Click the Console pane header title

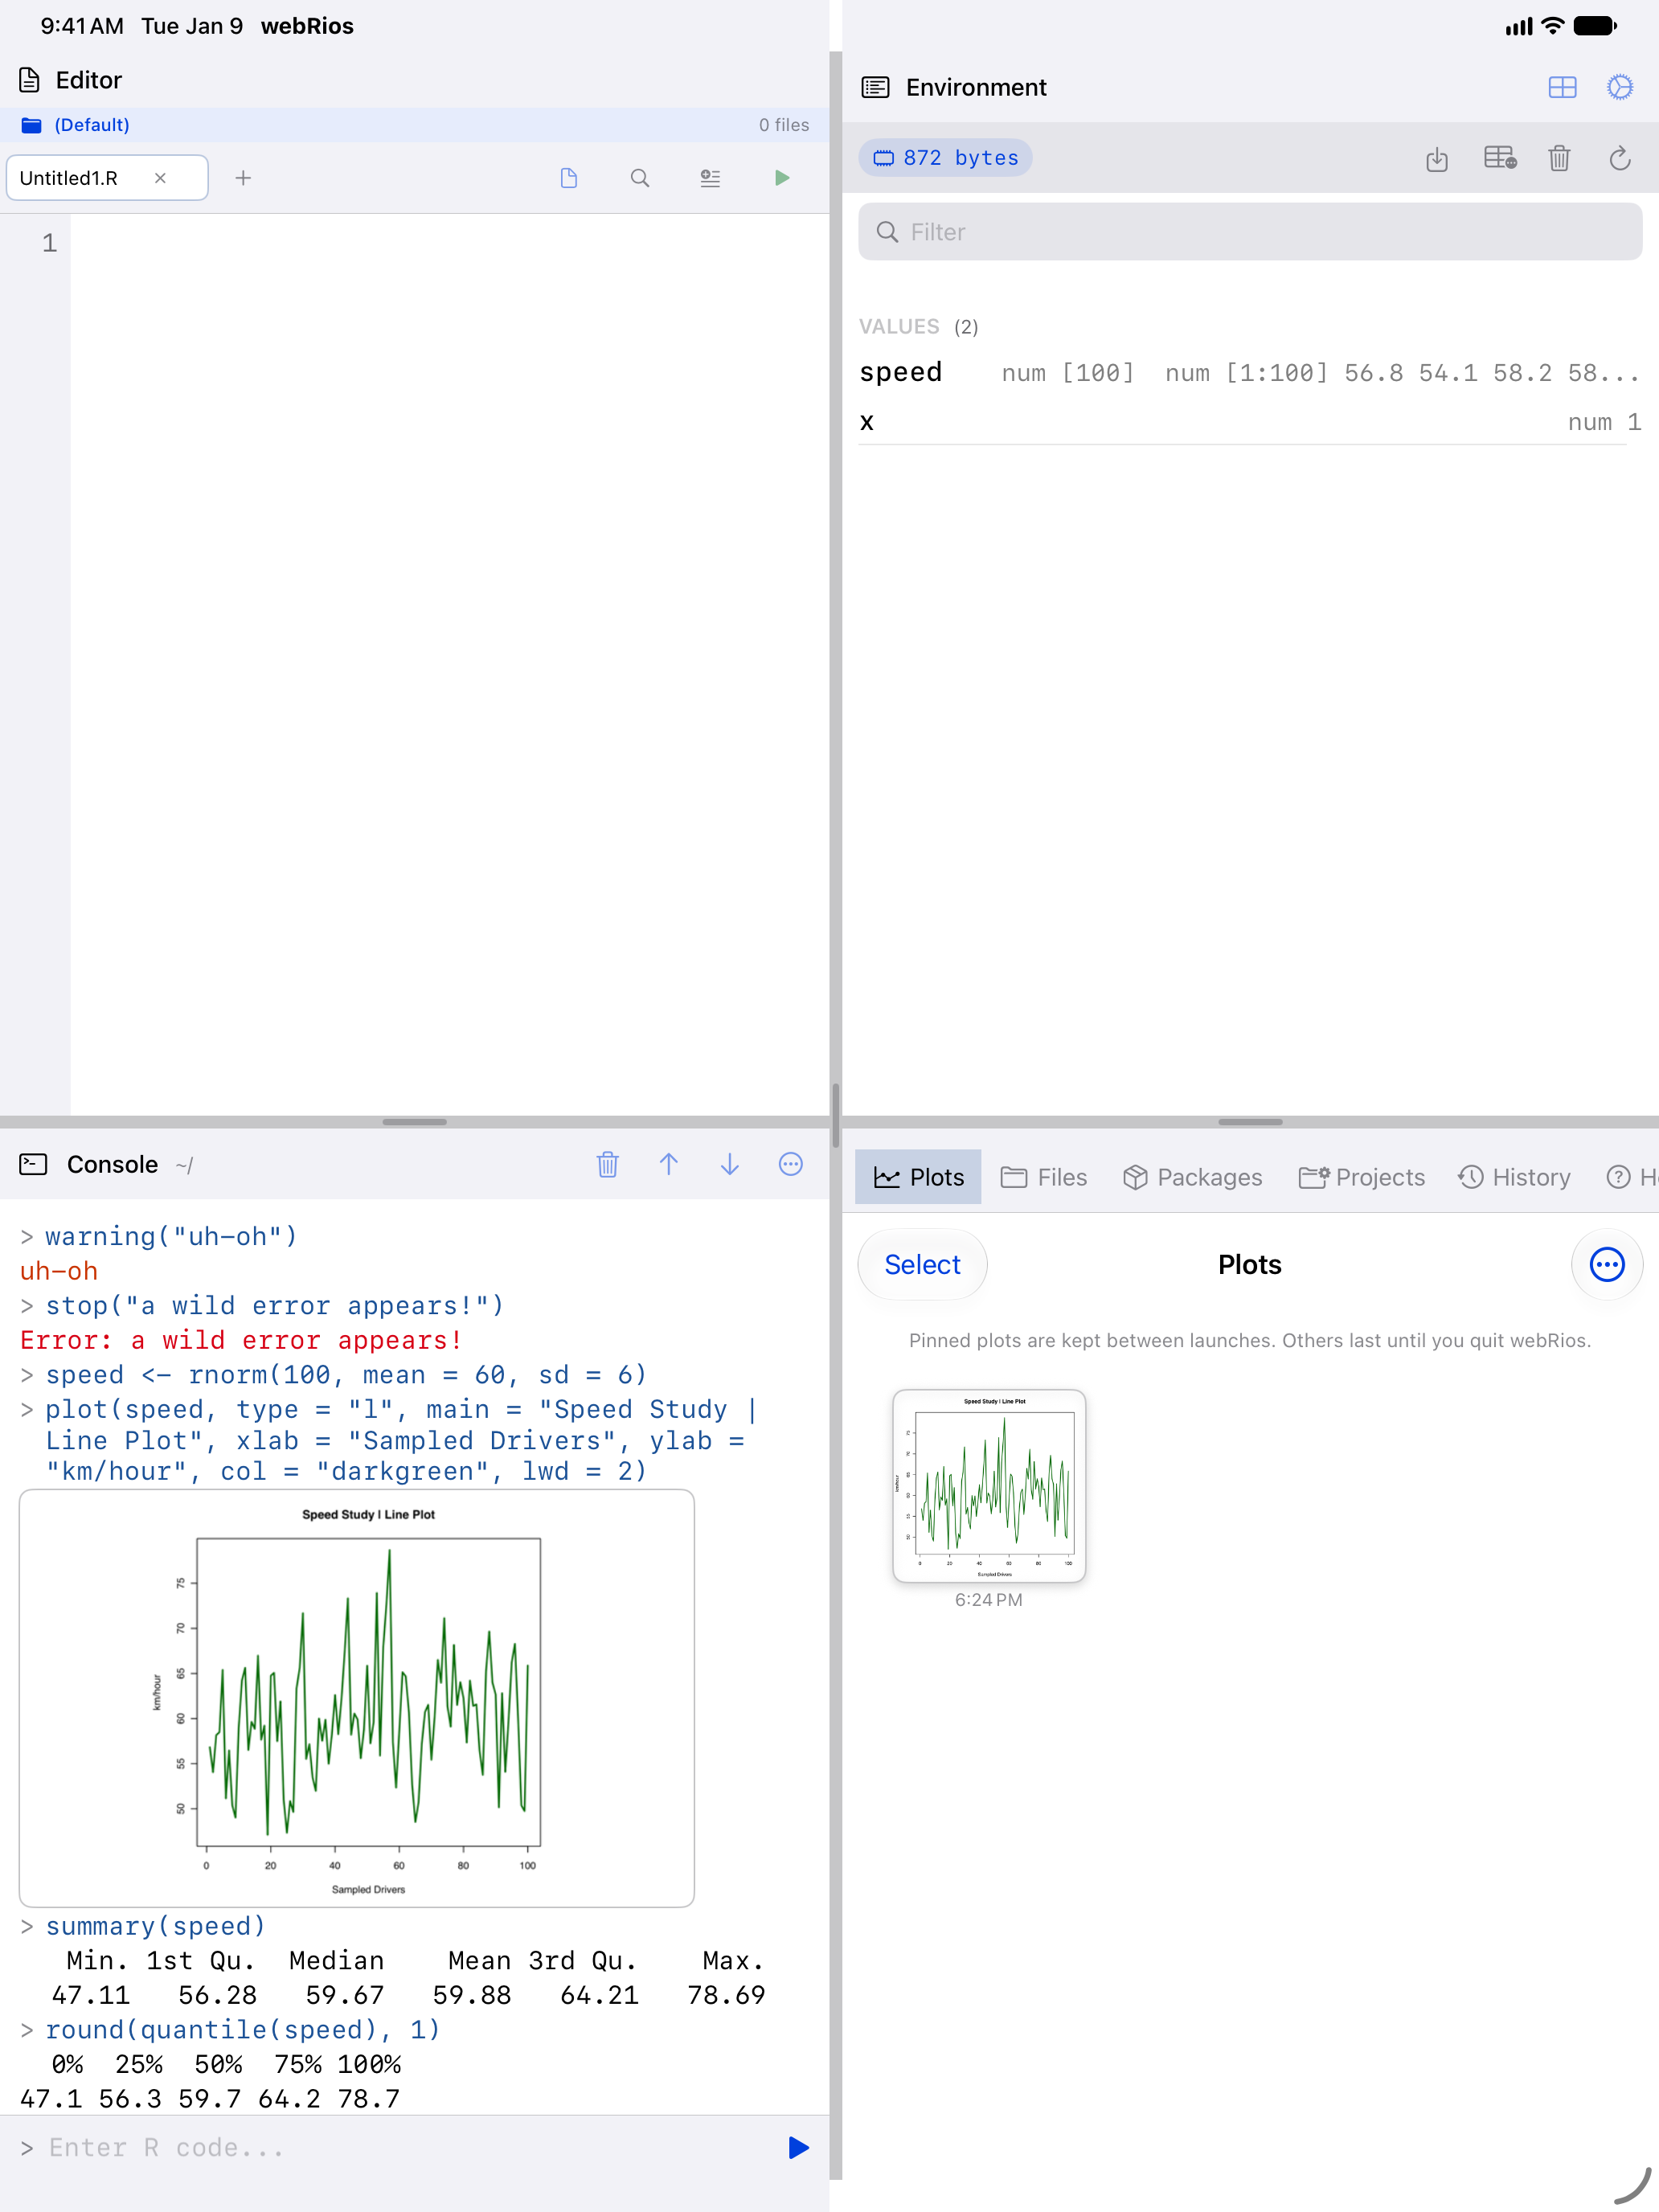point(112,1165)
